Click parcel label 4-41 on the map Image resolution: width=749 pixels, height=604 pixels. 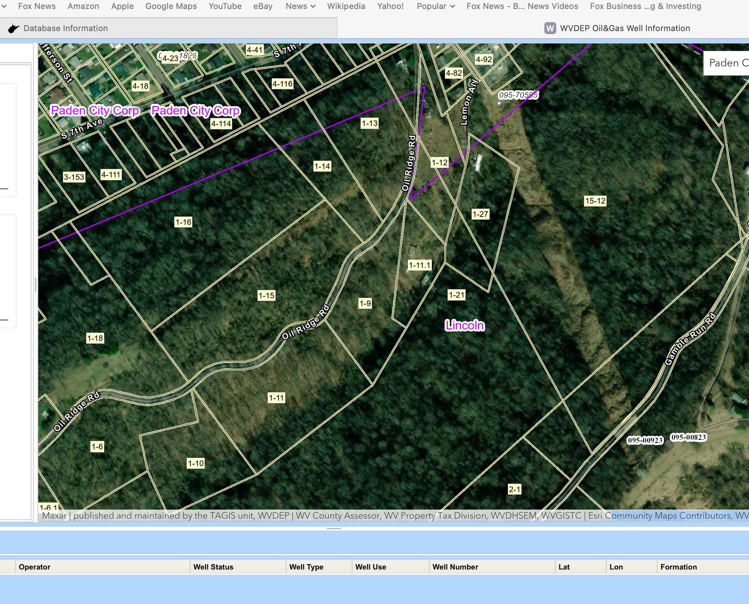(255, 50)
